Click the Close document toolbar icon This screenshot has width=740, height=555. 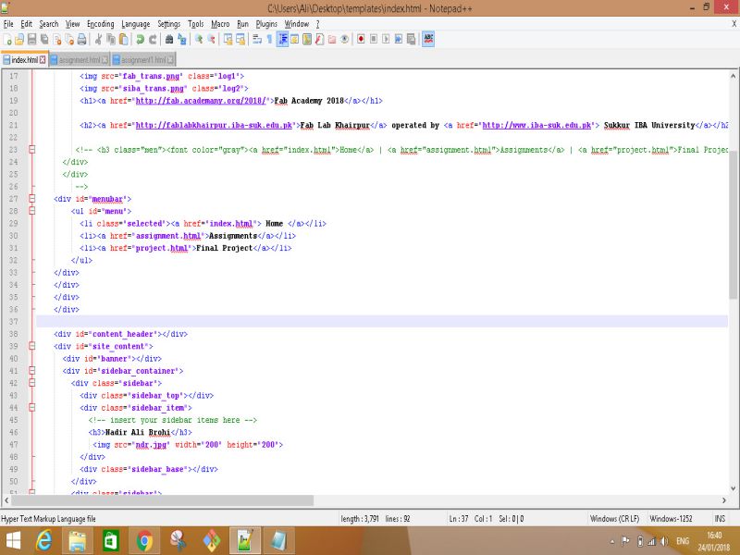coord(57,39)
